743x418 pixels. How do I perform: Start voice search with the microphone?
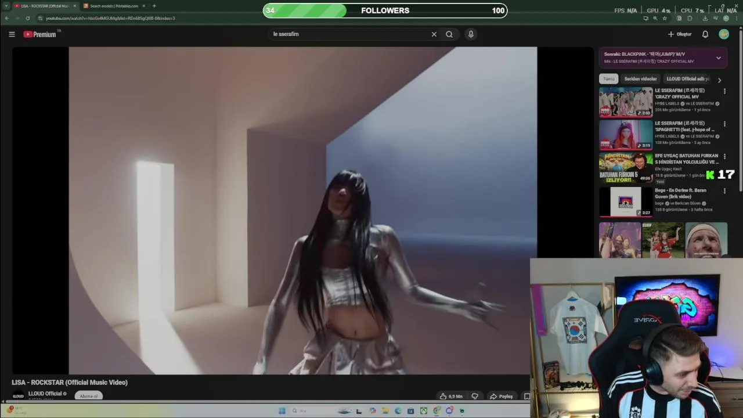pyautogui.click(x=471, y=34)
